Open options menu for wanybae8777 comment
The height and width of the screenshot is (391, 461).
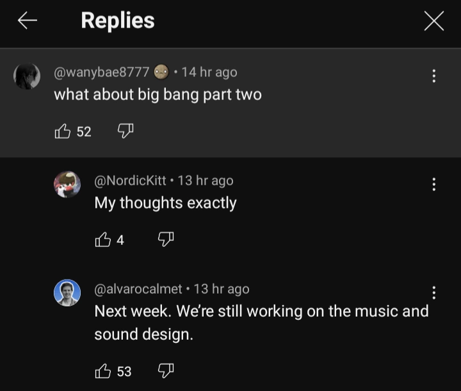click(434, 76)
